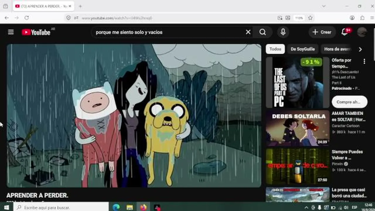Reload the current page
Viewport: 375px width, 211px height.
[27, 18]
